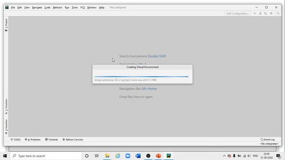Open the TODO tool window
The width and height of the screenshot is (285, 160).
click(x=16, y=140)
